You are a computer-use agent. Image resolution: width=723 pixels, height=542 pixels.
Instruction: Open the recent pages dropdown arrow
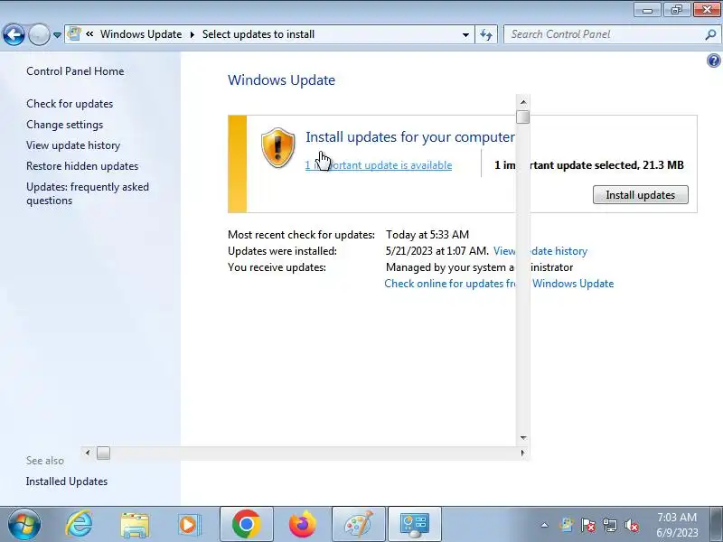[57, 35]
